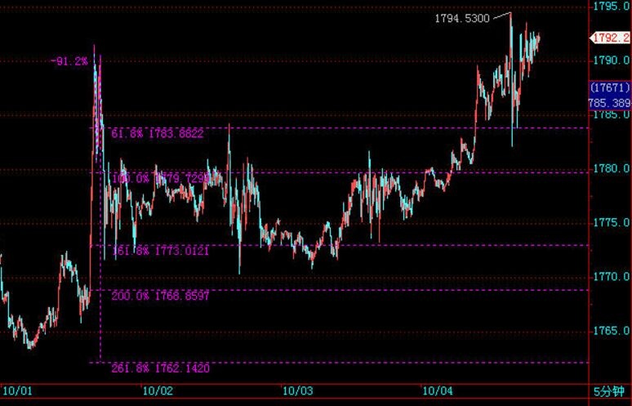The height and width of the screenshot is (406, 632).
Task: Select the 61.8% 1783.8822 Fibonacci label
Action: coord(157,133)
